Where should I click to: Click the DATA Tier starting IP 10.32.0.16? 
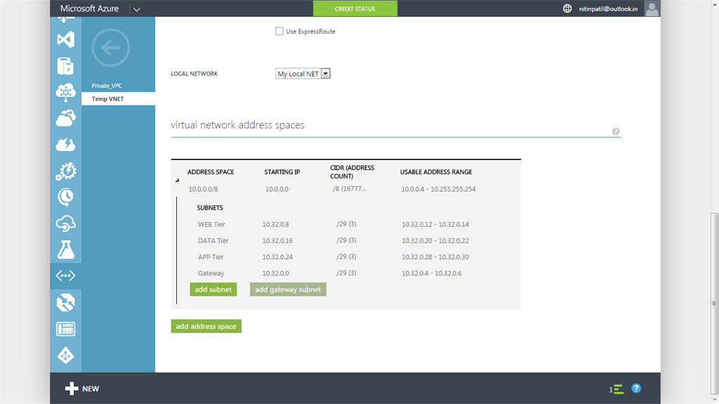[277, 240]
